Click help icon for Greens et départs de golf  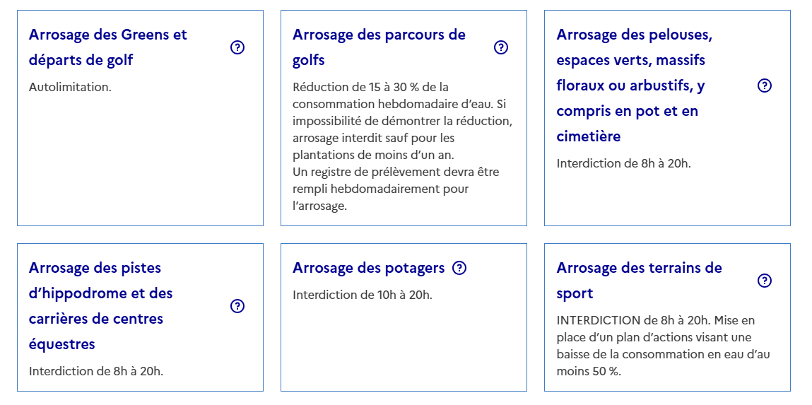click(x=237, y=47)
